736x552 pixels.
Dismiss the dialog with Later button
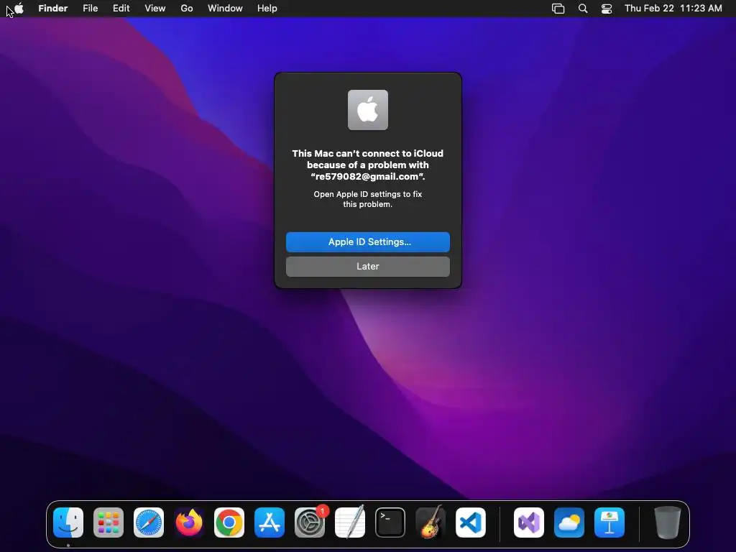pyautogui.click(x=367, y=267)
